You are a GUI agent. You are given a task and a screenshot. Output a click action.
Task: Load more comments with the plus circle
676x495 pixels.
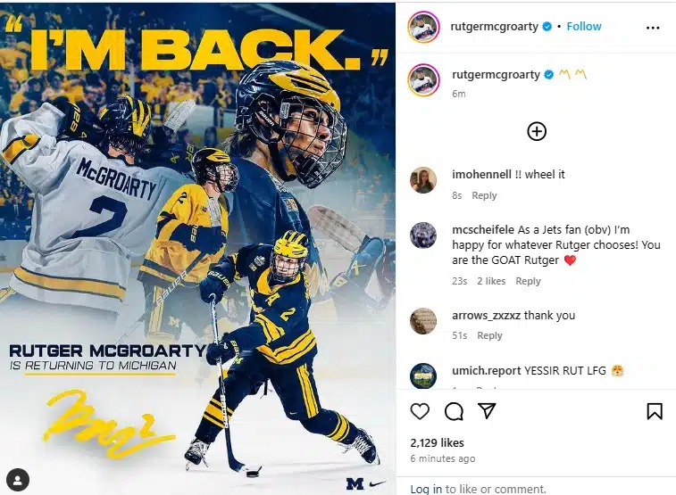(x=537, y=131)
